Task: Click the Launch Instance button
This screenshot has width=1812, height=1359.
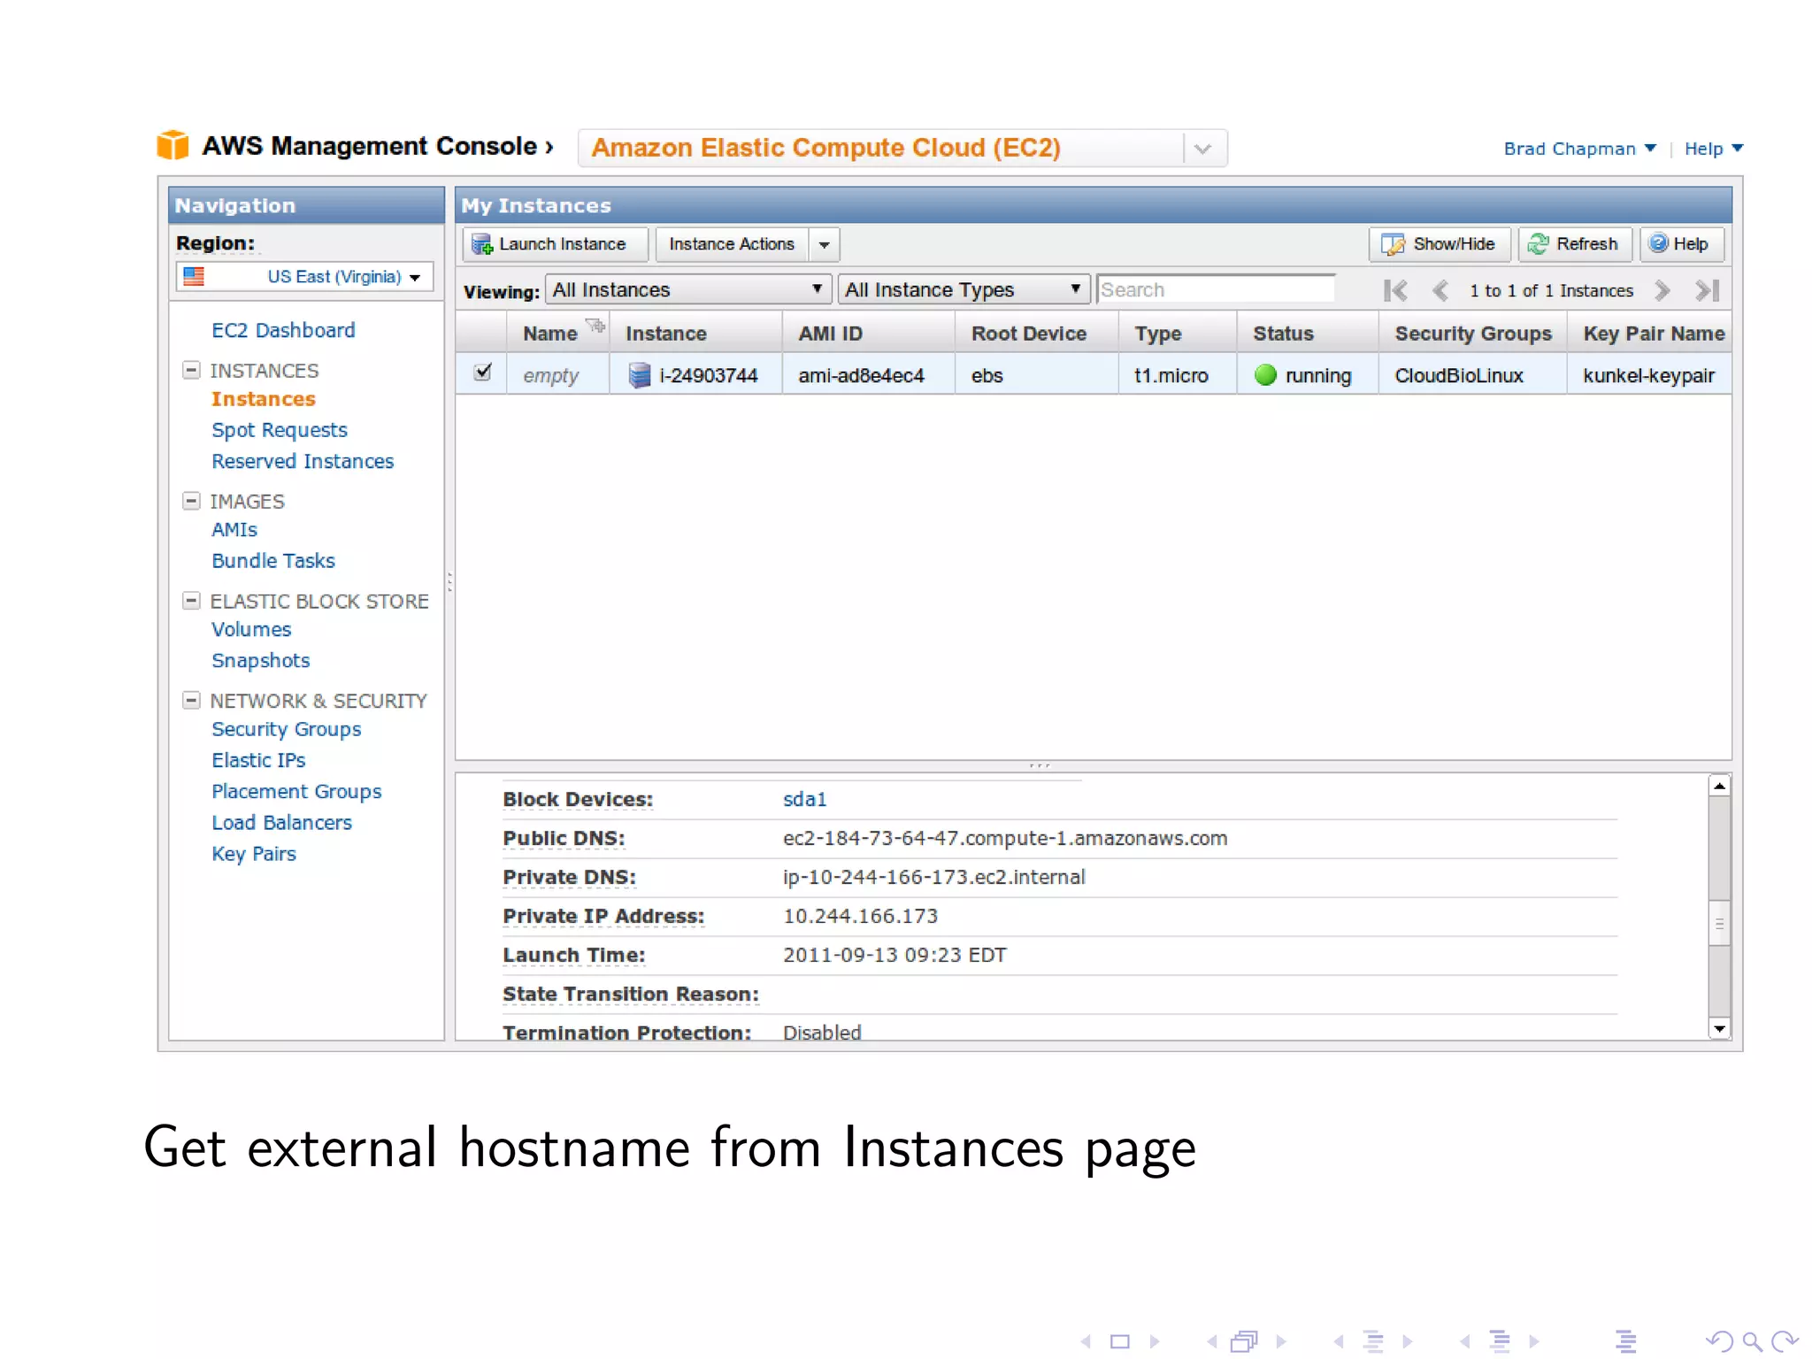Action: [555, 244]
